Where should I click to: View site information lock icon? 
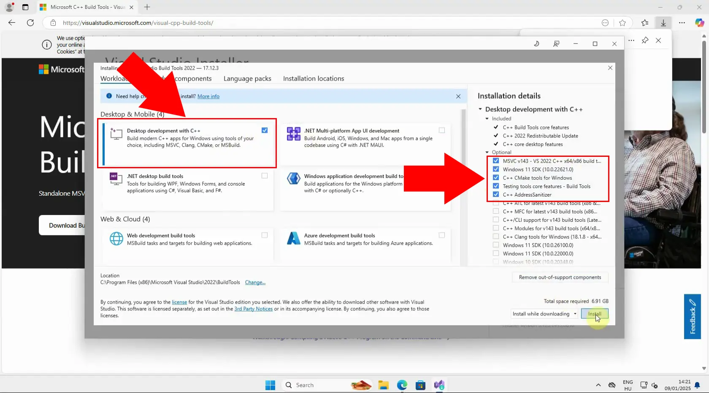tap(53, 23)
